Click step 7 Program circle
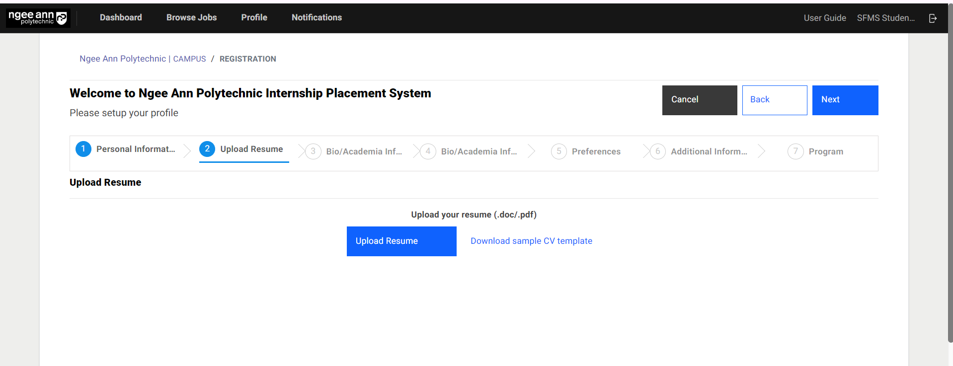Image resolution: width=953 pixels, height=366 pixels. click(795, 151)
